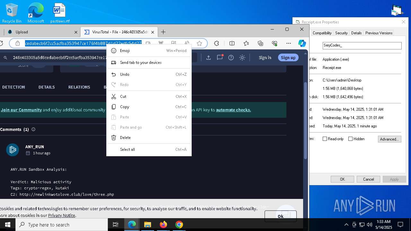Image resolution: width=411 pixels, height=231 pixels.
Task: Click the page vertical scrollbar
Action: point(306,120)
